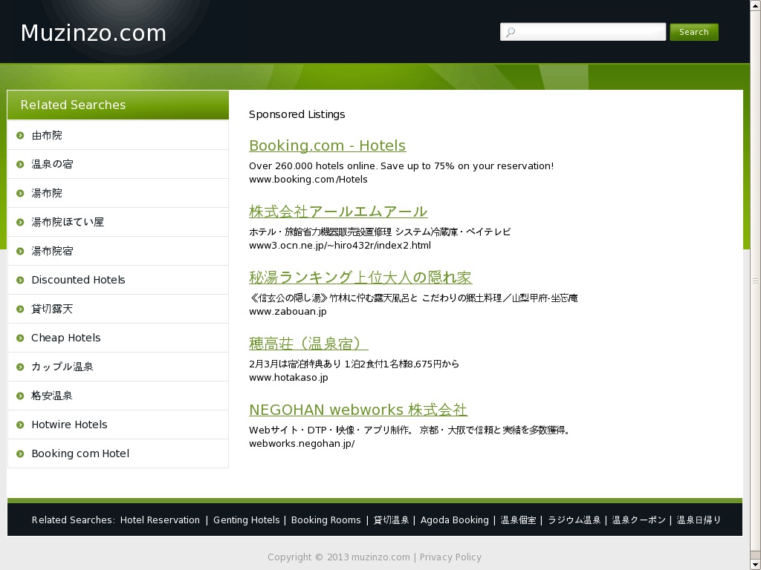This screenshot has height=570, width=761.
Task: Click the magnifier icon in search box
Action: click(x=510, y=33)
